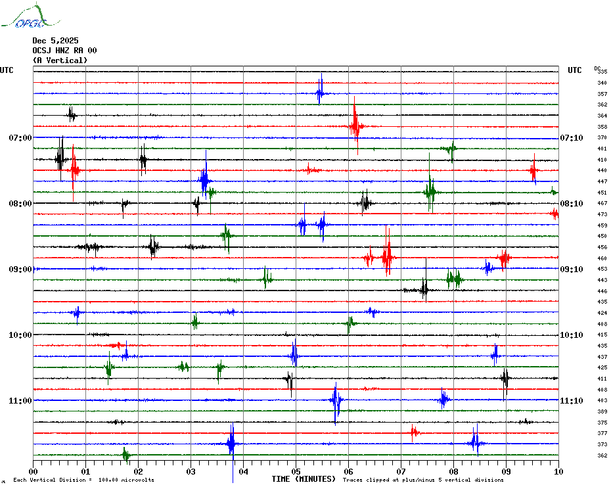Click the DC offset value 389
Image resolution: width=611 pixels, height=489 pixels.
click(602, 411)
